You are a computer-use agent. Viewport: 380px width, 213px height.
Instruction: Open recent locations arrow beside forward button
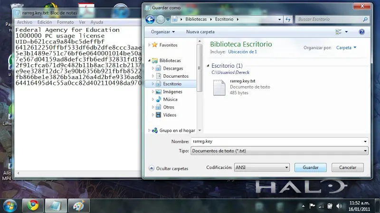pyautogui.click(x=168, y=19)
